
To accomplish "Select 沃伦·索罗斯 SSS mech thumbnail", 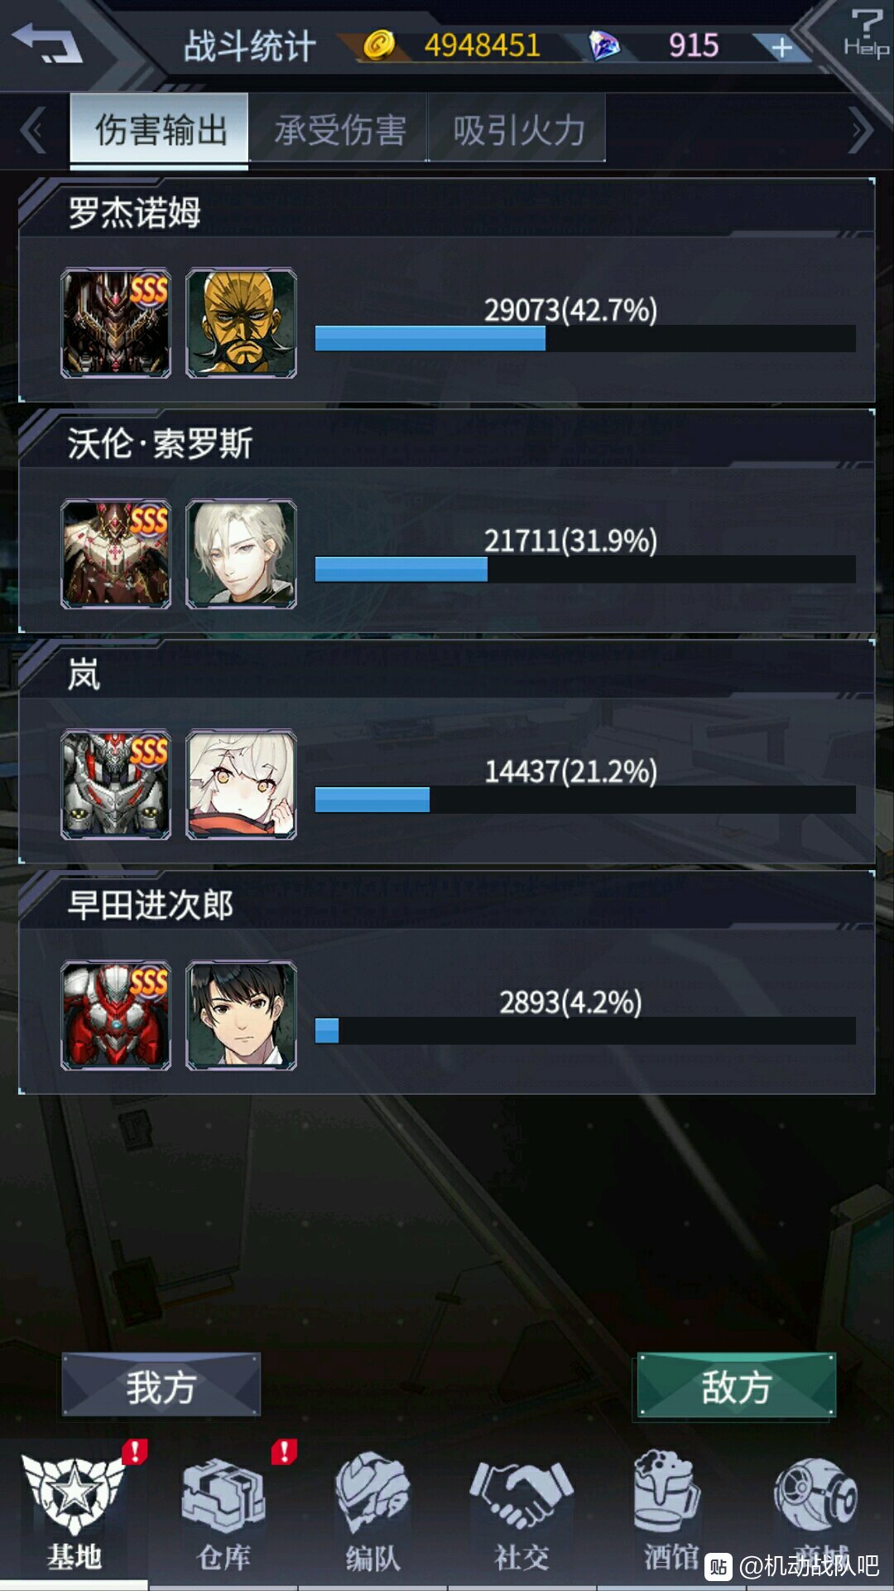I will (116, 554).
